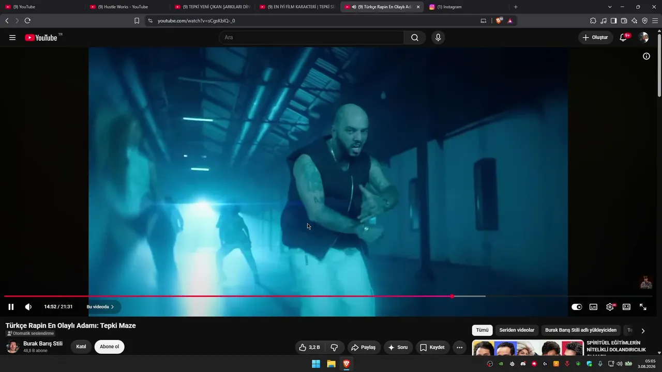Mute the video volume
This screenshot has height=372, width=662.
click(28, 307)
